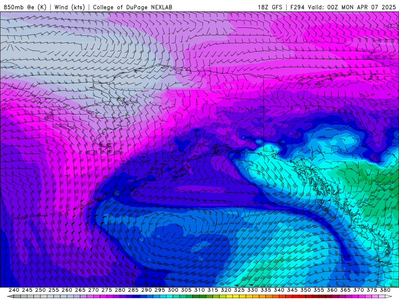Viewport: 399px width, 299px height.
Task: Click the 360 value on the color scale
Action: [332, 290]
